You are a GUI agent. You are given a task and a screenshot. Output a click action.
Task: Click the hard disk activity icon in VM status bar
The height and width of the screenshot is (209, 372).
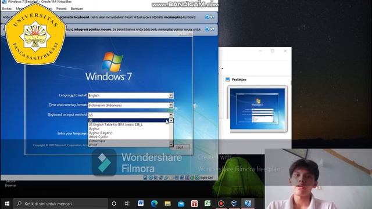pos(145,178)
